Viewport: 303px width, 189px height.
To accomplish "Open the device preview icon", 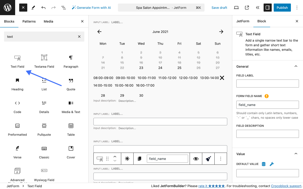I will click(x=236, y=8).
